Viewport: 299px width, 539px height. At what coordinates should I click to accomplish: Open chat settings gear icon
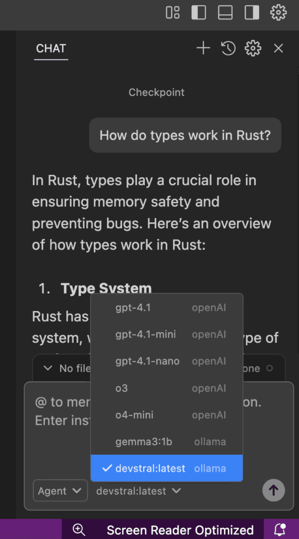253,48
